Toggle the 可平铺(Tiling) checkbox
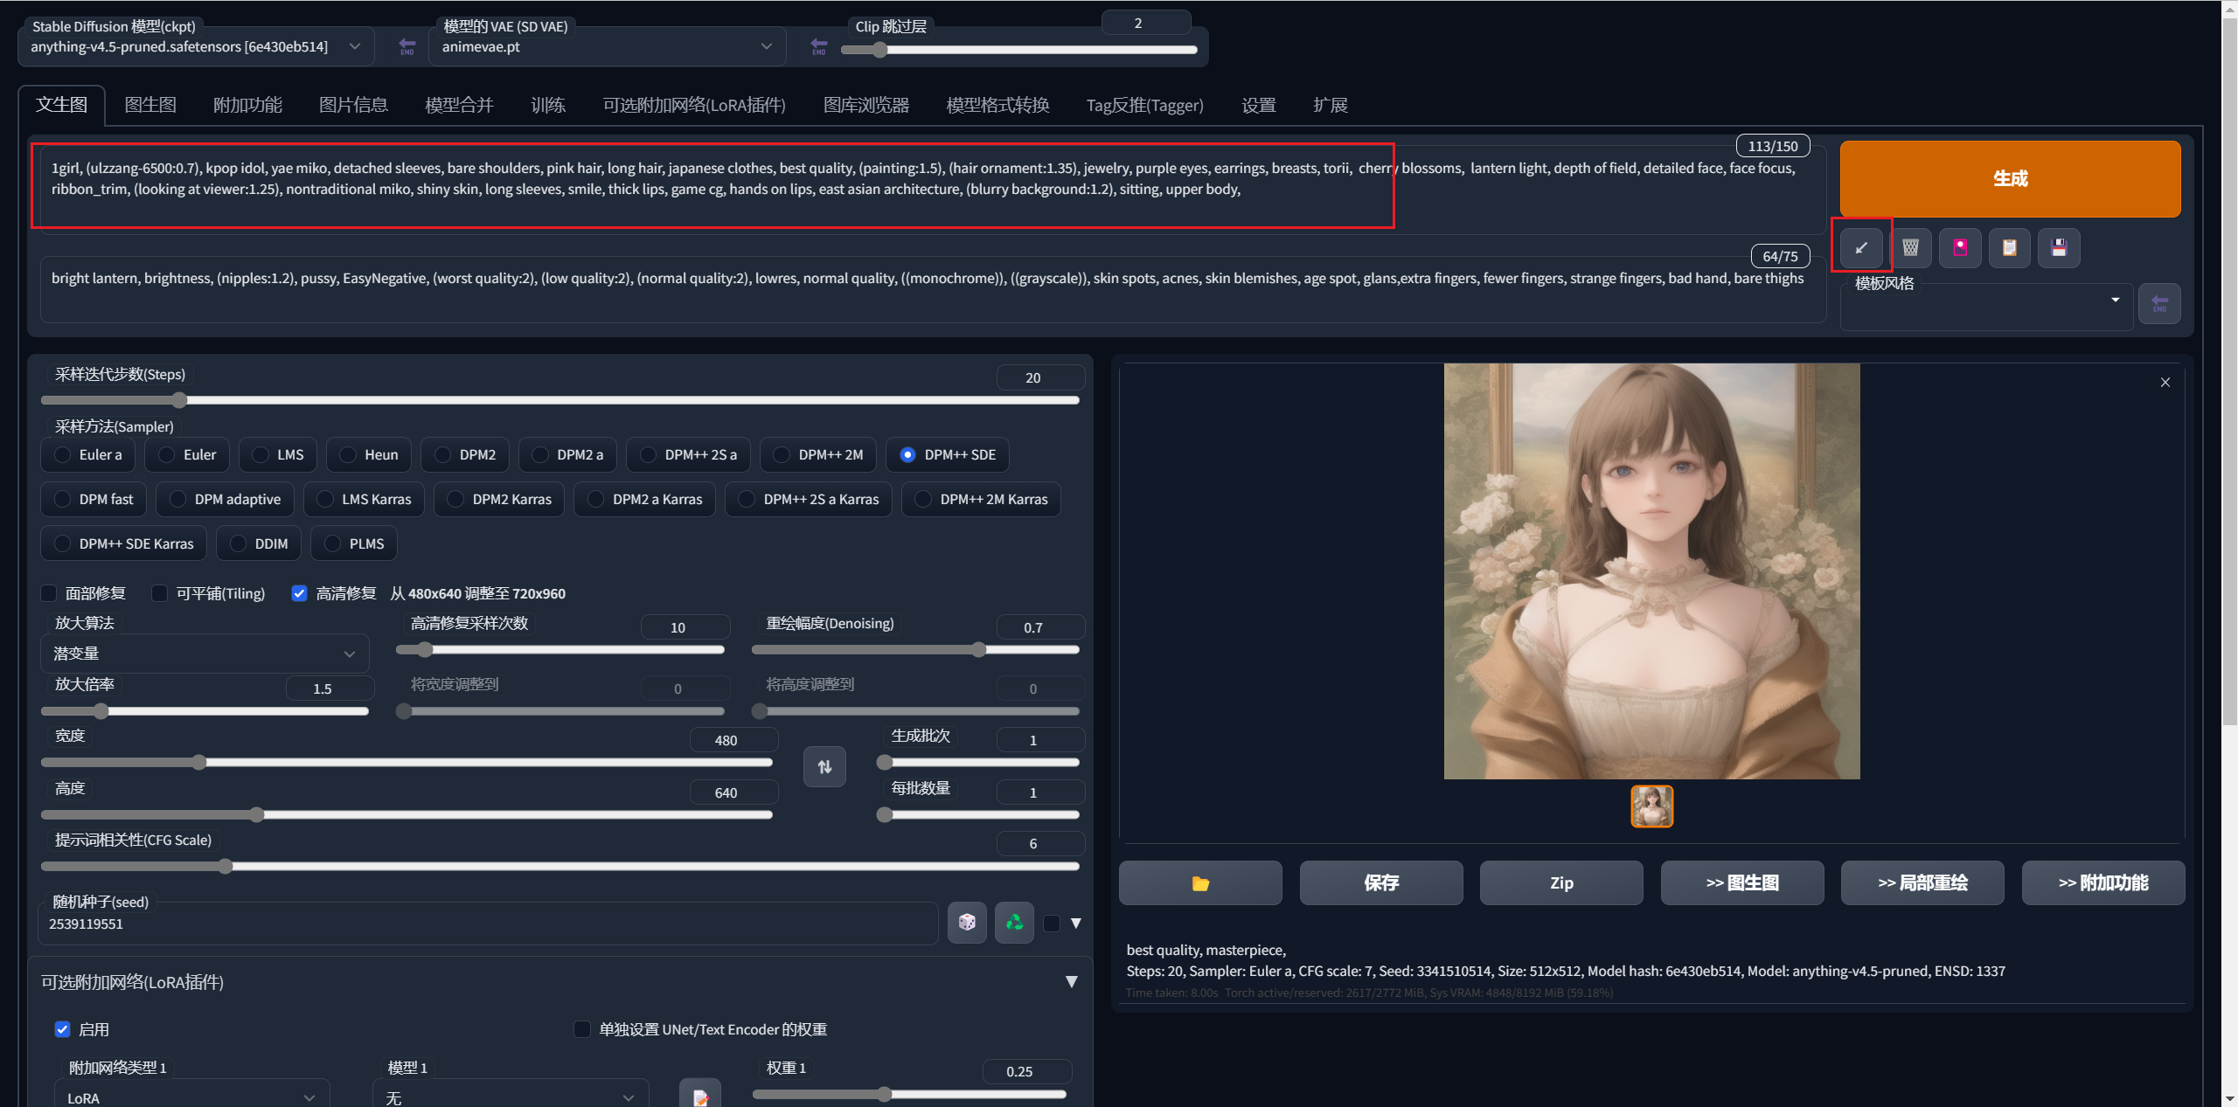Viewport: 2238px width, 1107px height. 160,594
